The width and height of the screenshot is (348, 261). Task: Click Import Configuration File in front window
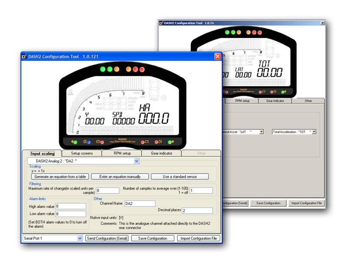click(199, 238)
